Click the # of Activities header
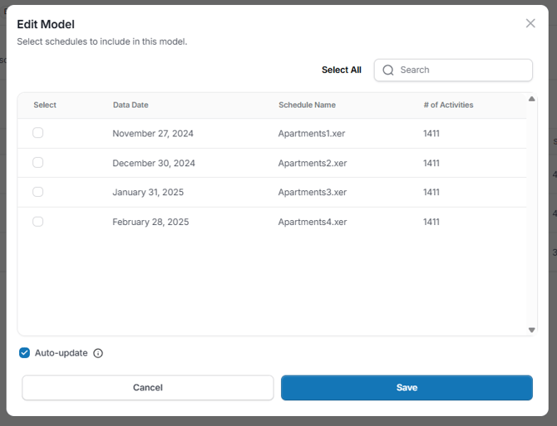 448,105
